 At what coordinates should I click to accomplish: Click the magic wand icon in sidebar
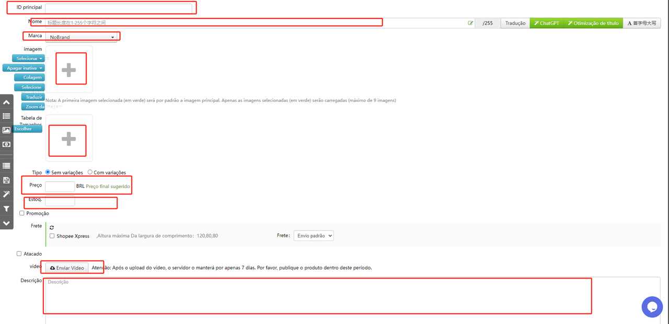[x=6, y=194]
